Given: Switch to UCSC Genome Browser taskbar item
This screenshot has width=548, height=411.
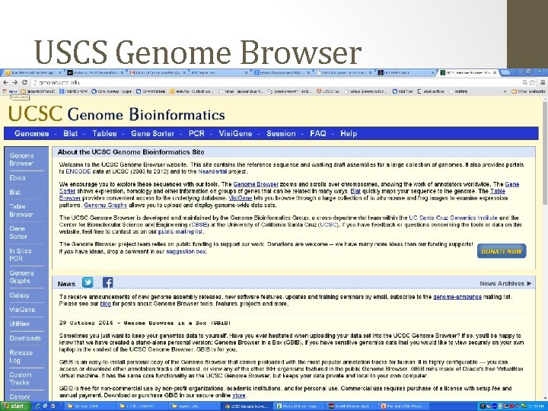Looking at the screenshot, I should [x=247, y=406].
